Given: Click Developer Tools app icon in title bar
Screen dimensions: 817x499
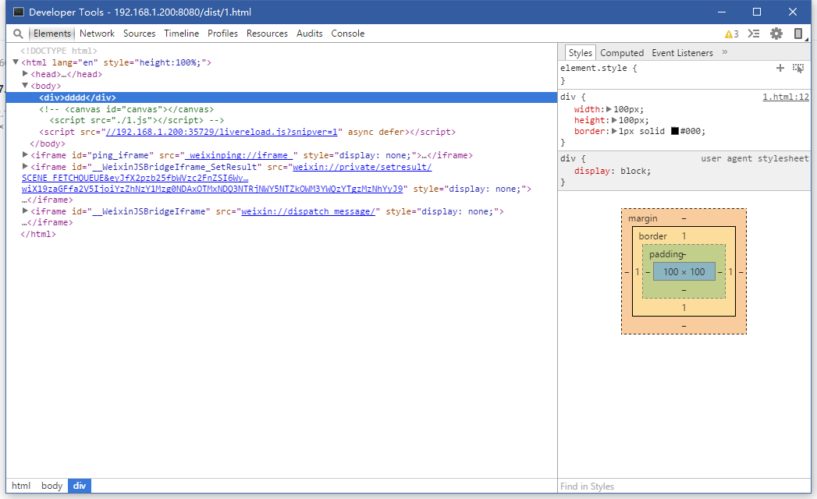Looking at the screenshot, I should (18, 12).
